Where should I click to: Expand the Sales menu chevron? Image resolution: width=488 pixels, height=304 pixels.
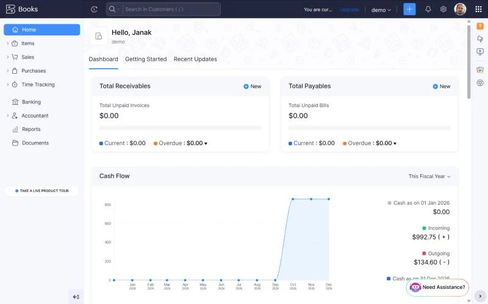[7, 57]
